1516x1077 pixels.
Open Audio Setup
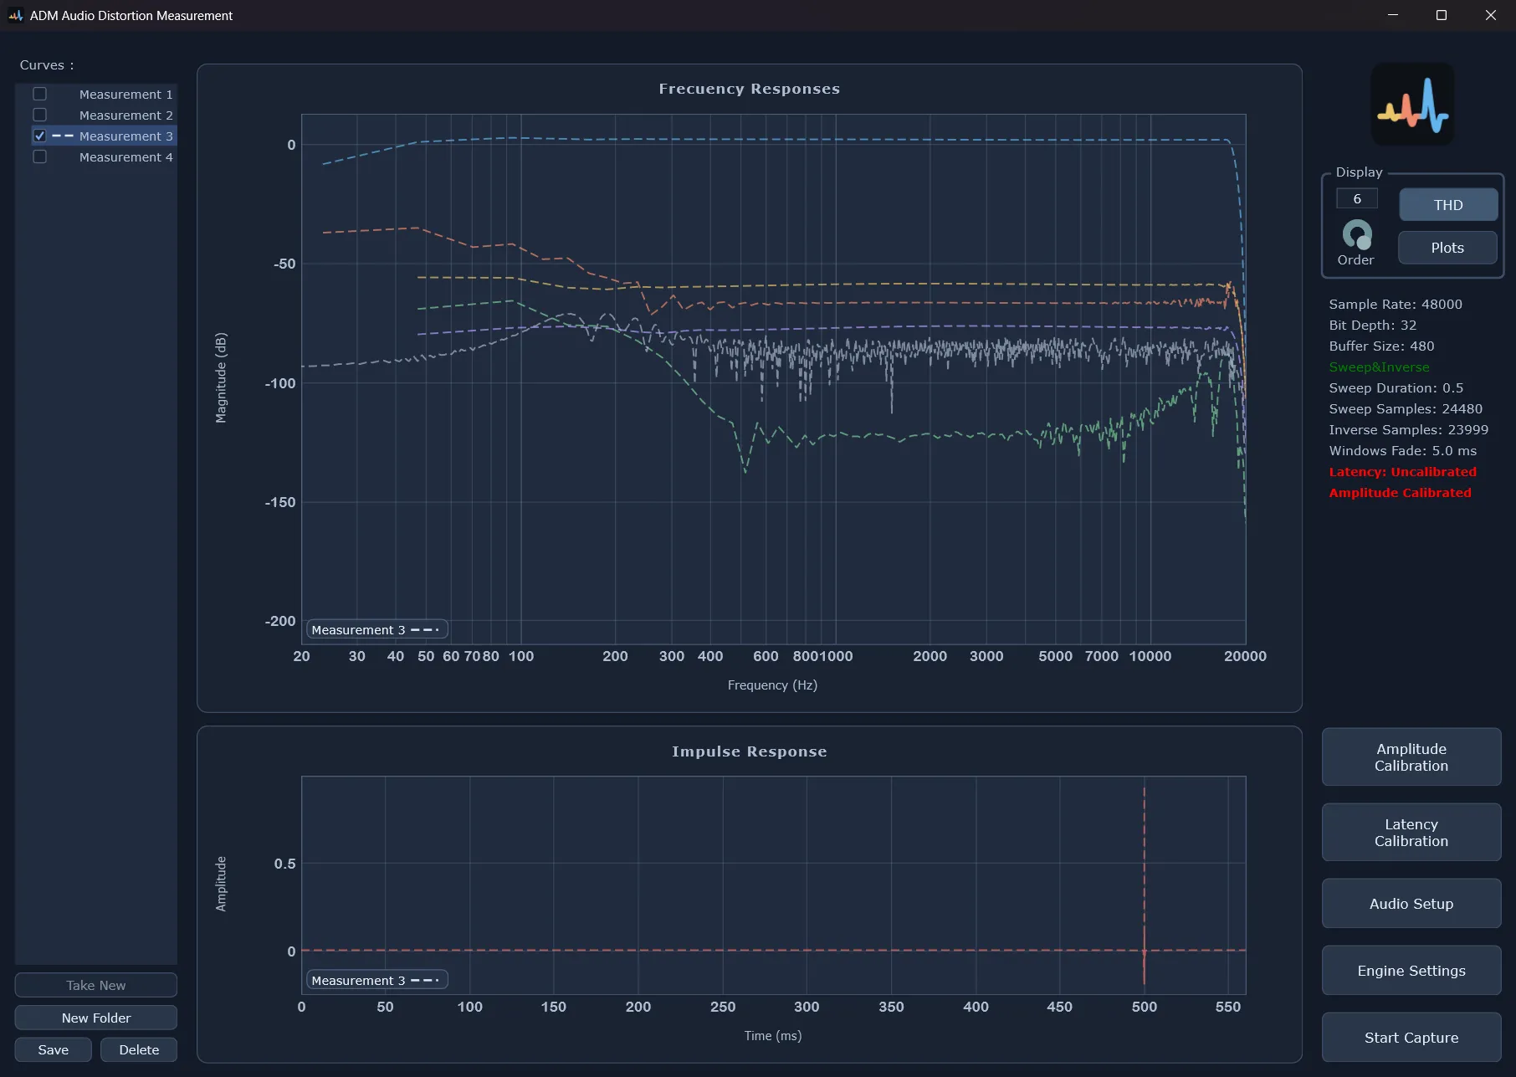(x=1411, y=904)
